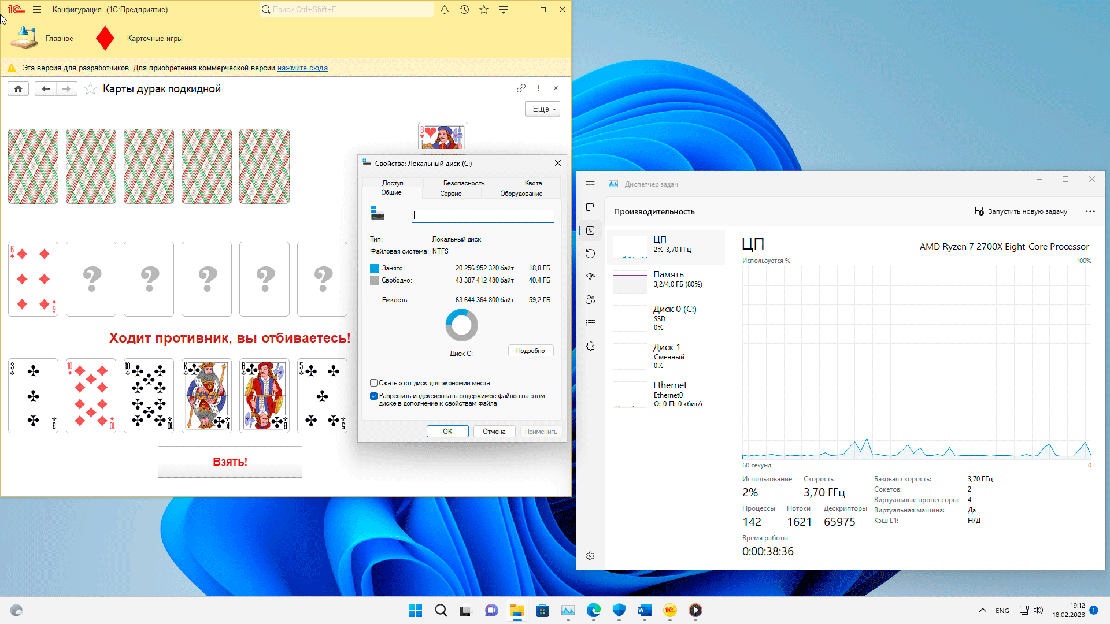Add page to favorites with star icon
Viewport: 1110px width, 624px height.
pos(90,88)
